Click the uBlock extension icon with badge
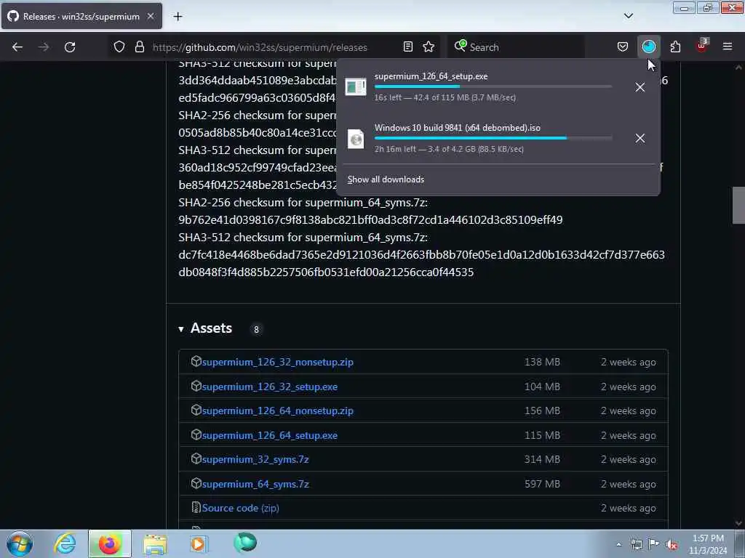Screen dimensions: 745x558 (702, 46)
